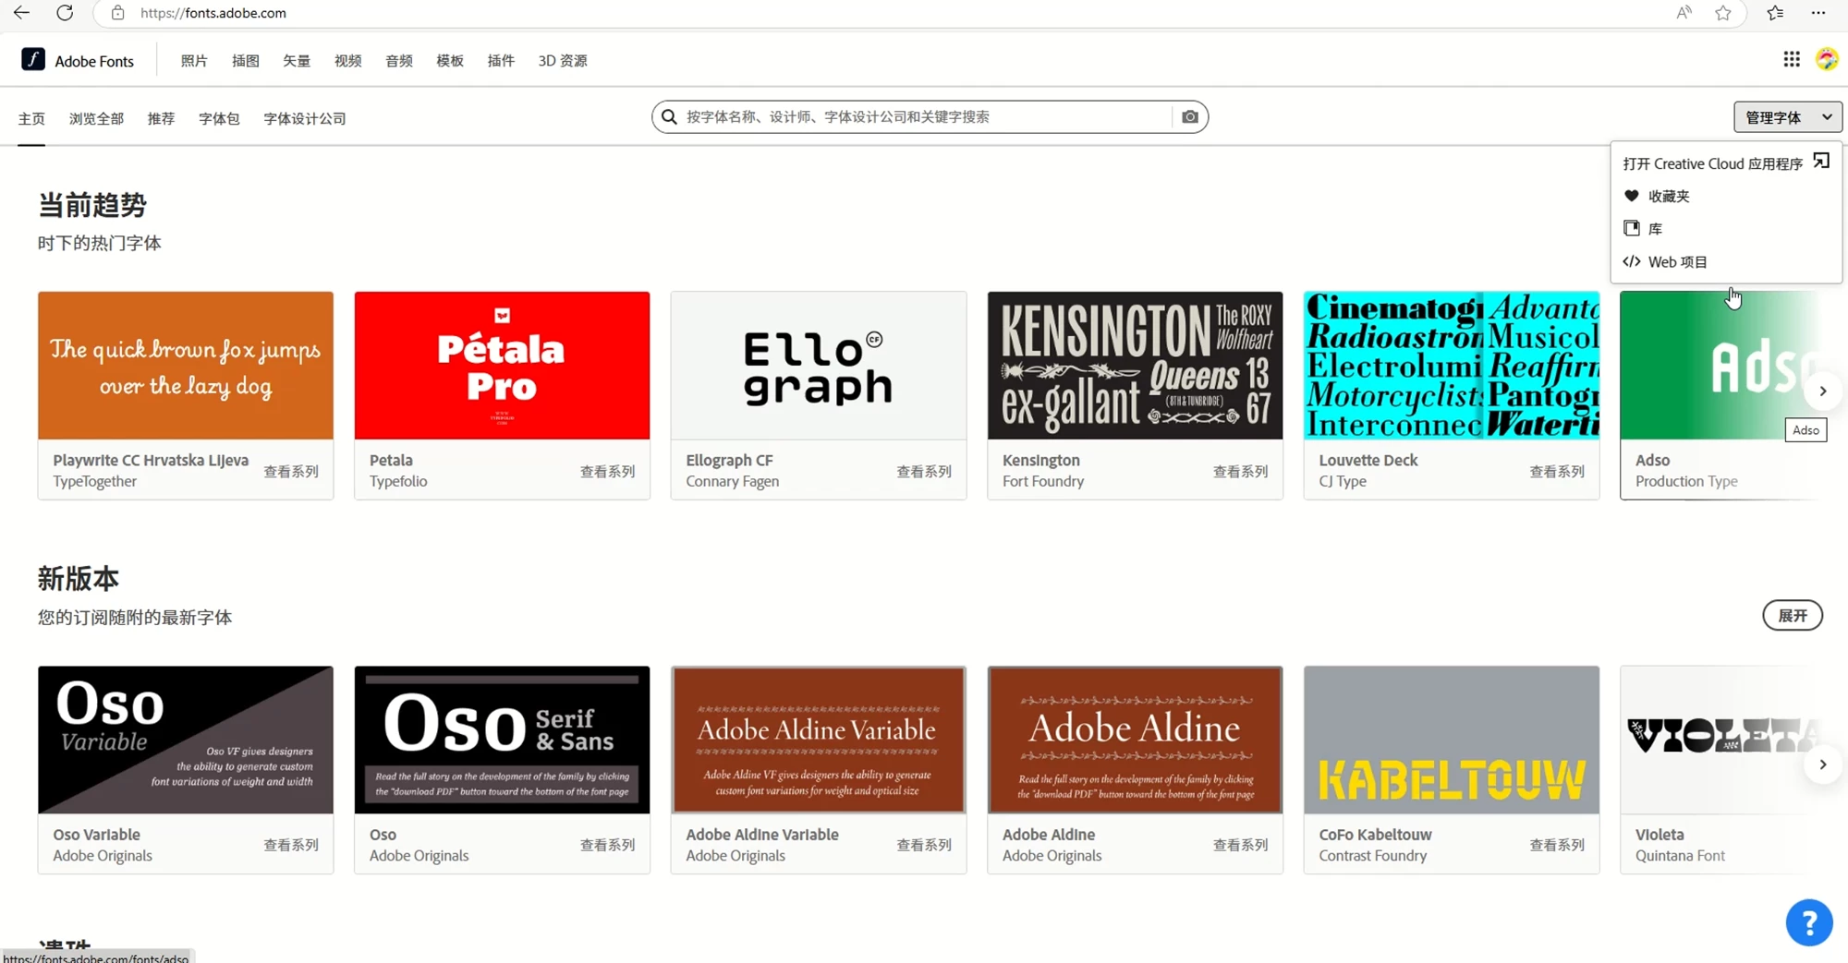Open the Adobe apps grid icon

1792,59
